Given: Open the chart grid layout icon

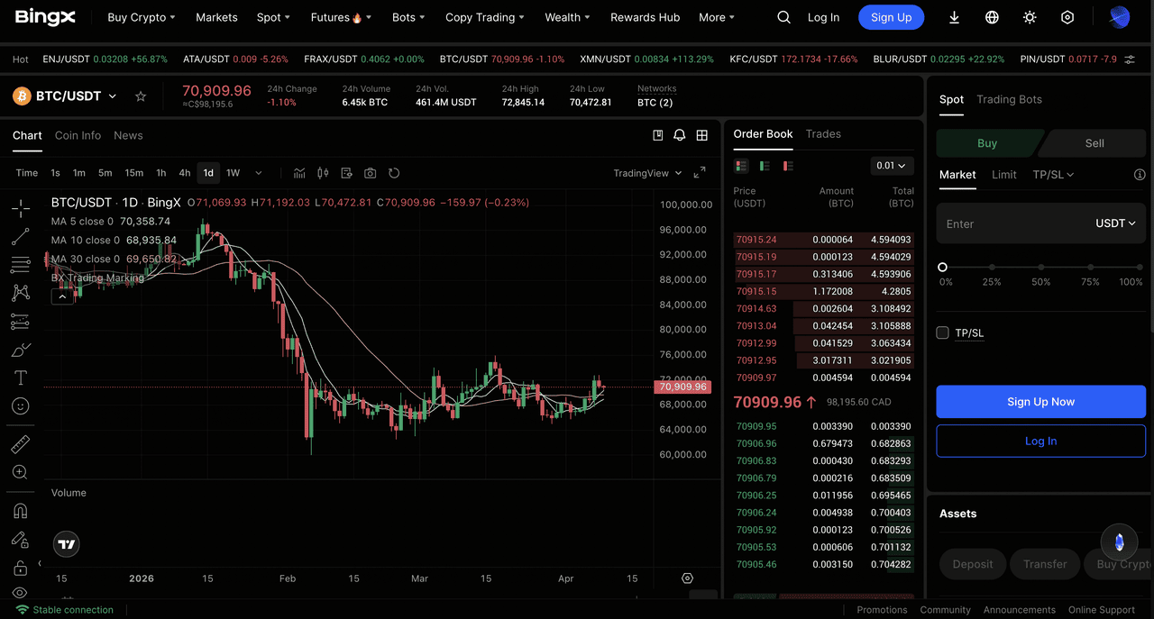Looking at the screenshot, I should [x=701, y=135].
